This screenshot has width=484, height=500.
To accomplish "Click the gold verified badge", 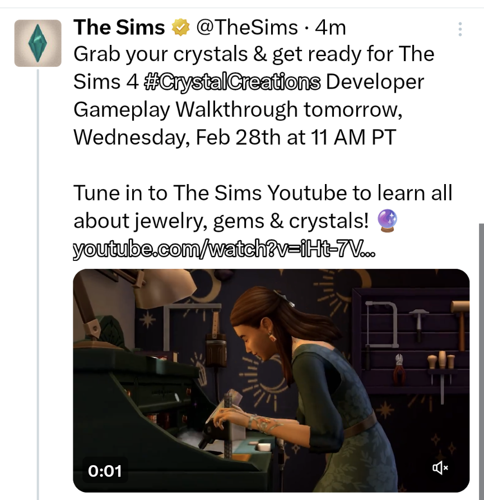I will pos(180,27).
